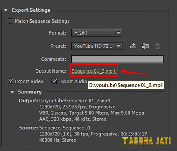177x151 pixels.
Task: Click the Delete Preset trash icon
Action: point(157,46)
